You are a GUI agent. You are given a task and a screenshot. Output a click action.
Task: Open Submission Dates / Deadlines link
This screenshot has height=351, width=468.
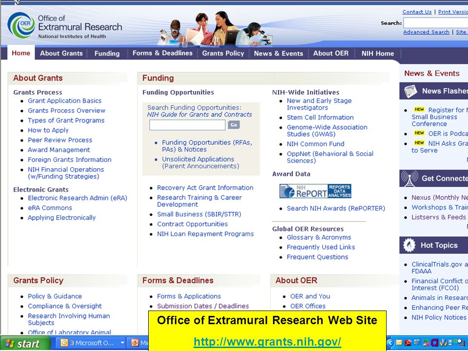click(203, 306)
